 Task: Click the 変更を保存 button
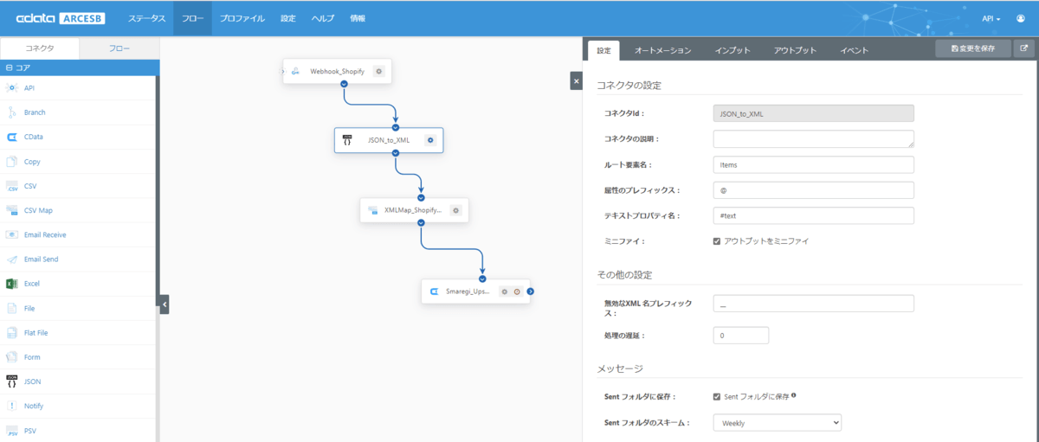[972, 49]
